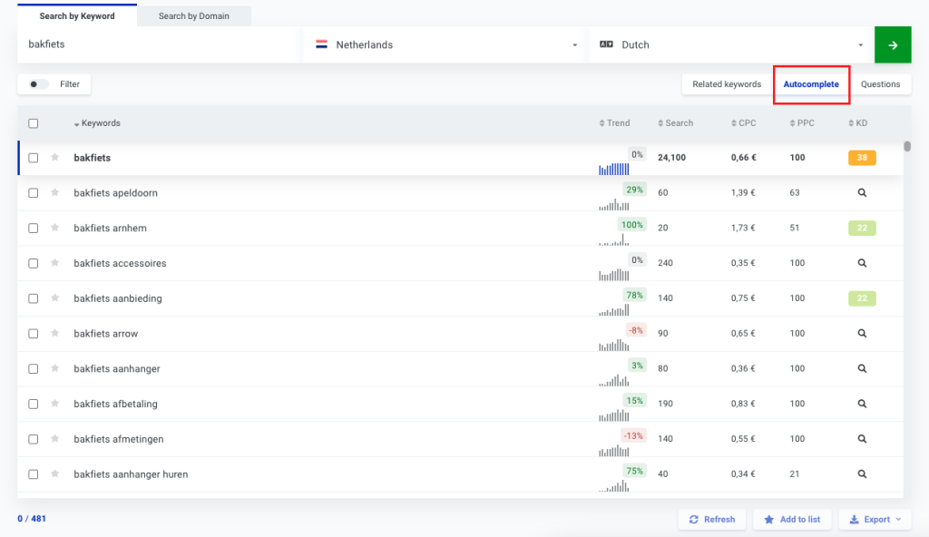Click the green search arrow button
Image resolution: width=929 pixels, height=537 pixels.
[893, 44]
